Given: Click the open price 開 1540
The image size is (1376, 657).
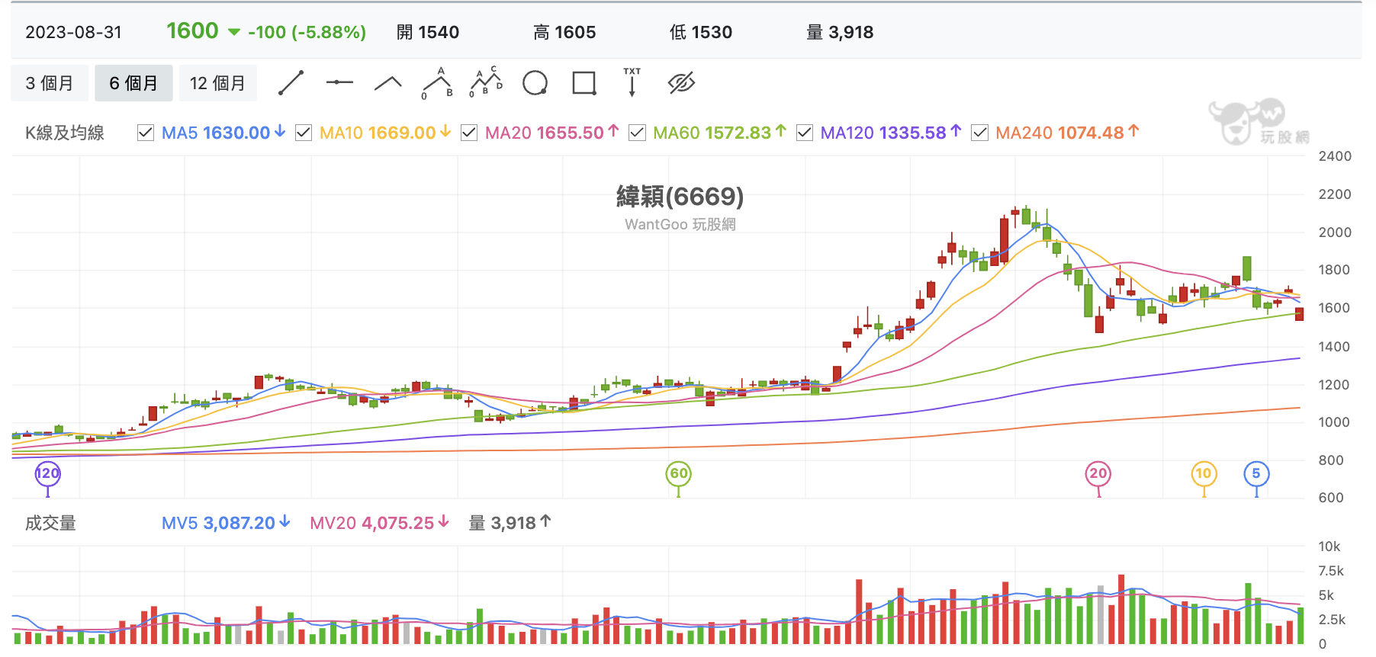Looking at the screenshot, I should point(428,32).
